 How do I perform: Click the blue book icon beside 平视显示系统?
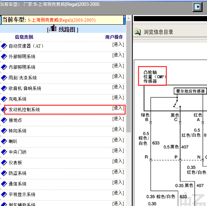pyautogui.click(x=4, y=195)
